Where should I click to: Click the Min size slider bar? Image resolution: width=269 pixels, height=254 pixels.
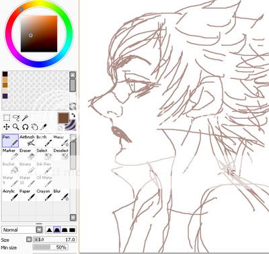click(x=50, y=247)
